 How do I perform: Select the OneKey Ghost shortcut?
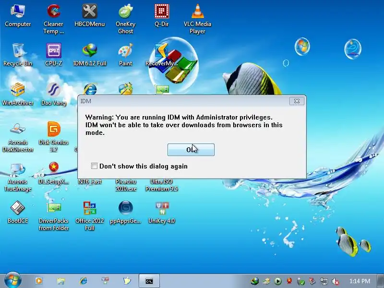tap(125, 19)
